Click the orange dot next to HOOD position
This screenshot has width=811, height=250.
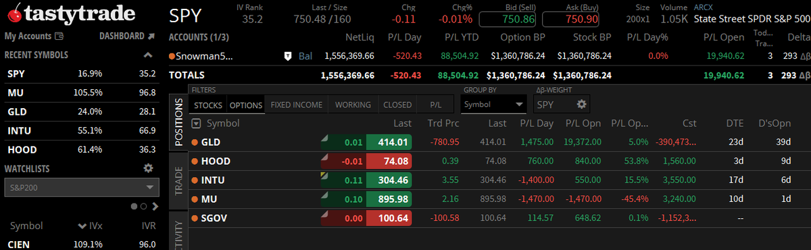point(195,161)
